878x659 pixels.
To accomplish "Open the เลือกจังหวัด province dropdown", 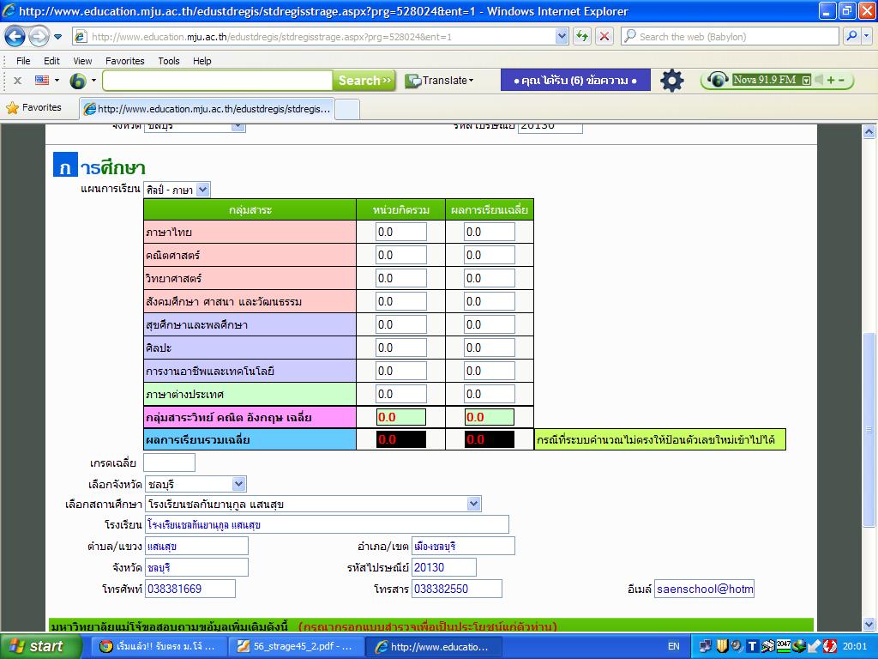I will [x=238, y=484].
